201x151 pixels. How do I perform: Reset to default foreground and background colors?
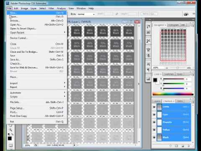pos(9,134)
